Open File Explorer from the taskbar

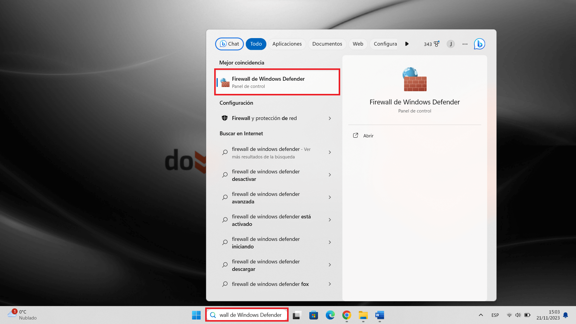click(363, 315)
